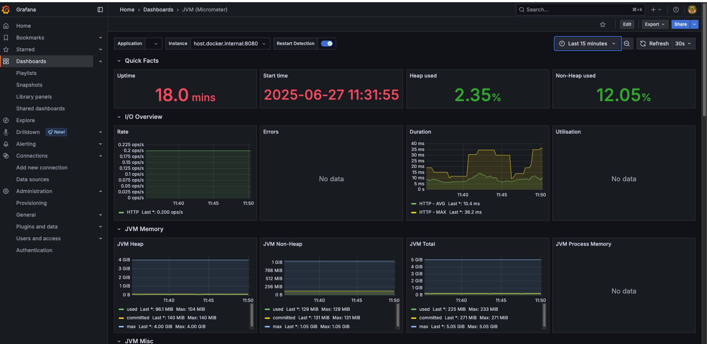Collapse the I/O Overview row

[119, 117]
